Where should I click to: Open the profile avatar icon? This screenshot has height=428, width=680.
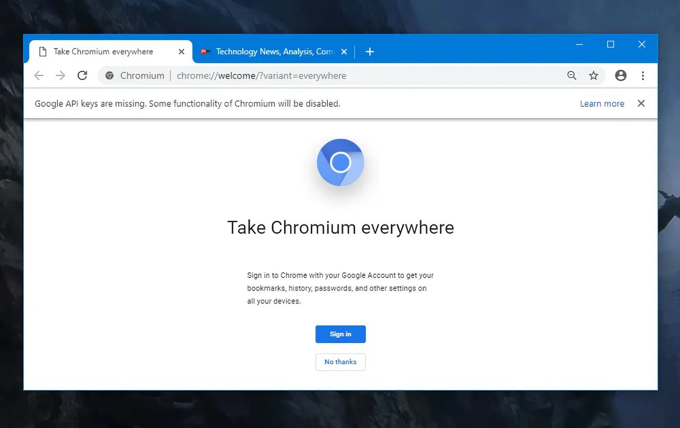[x=620, y=75]
